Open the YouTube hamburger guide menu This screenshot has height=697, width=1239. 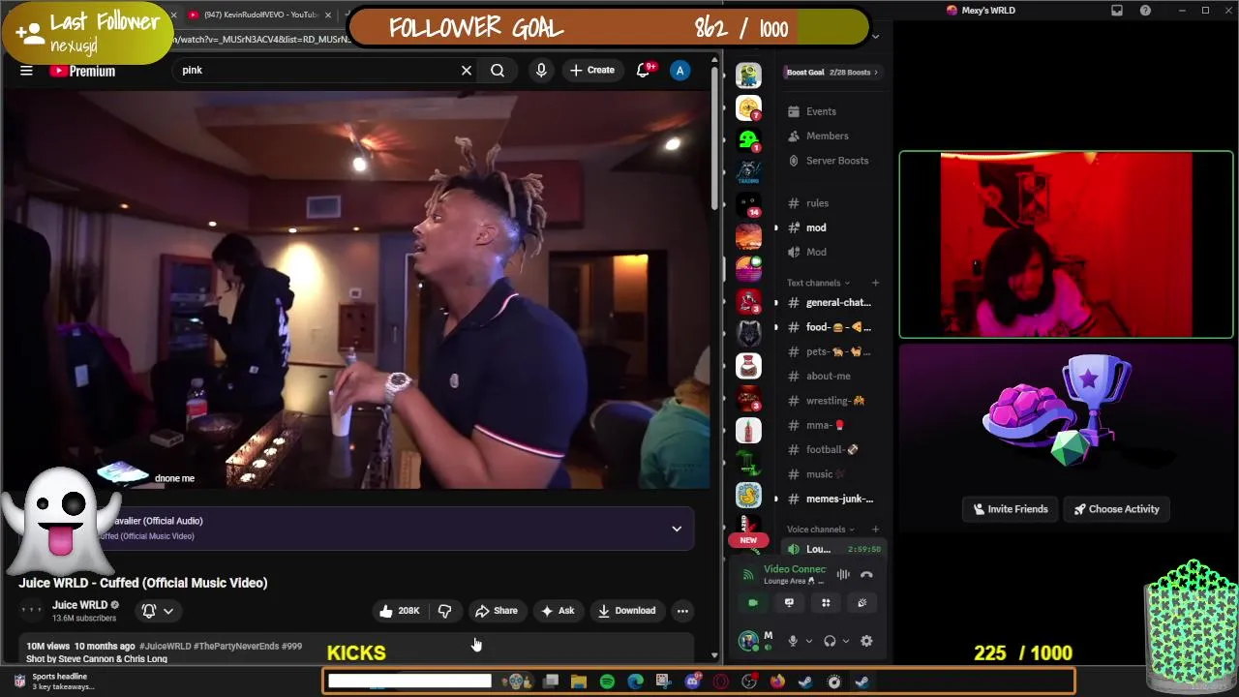coord(26,71)
